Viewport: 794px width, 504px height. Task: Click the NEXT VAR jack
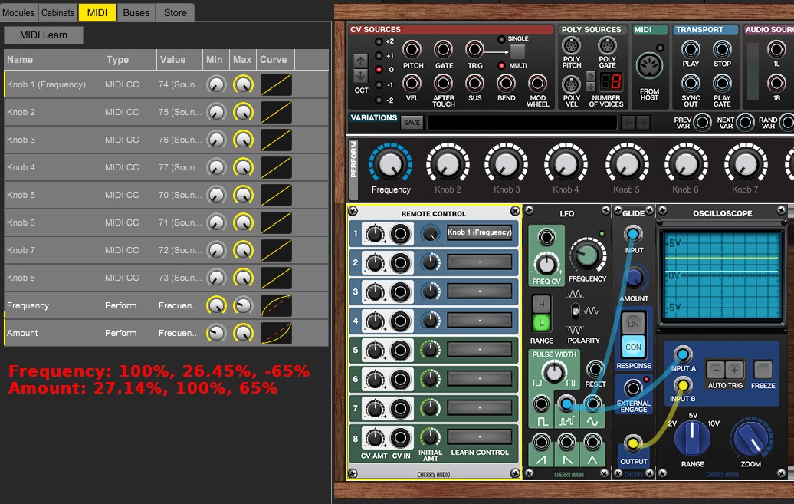(744, 123)
